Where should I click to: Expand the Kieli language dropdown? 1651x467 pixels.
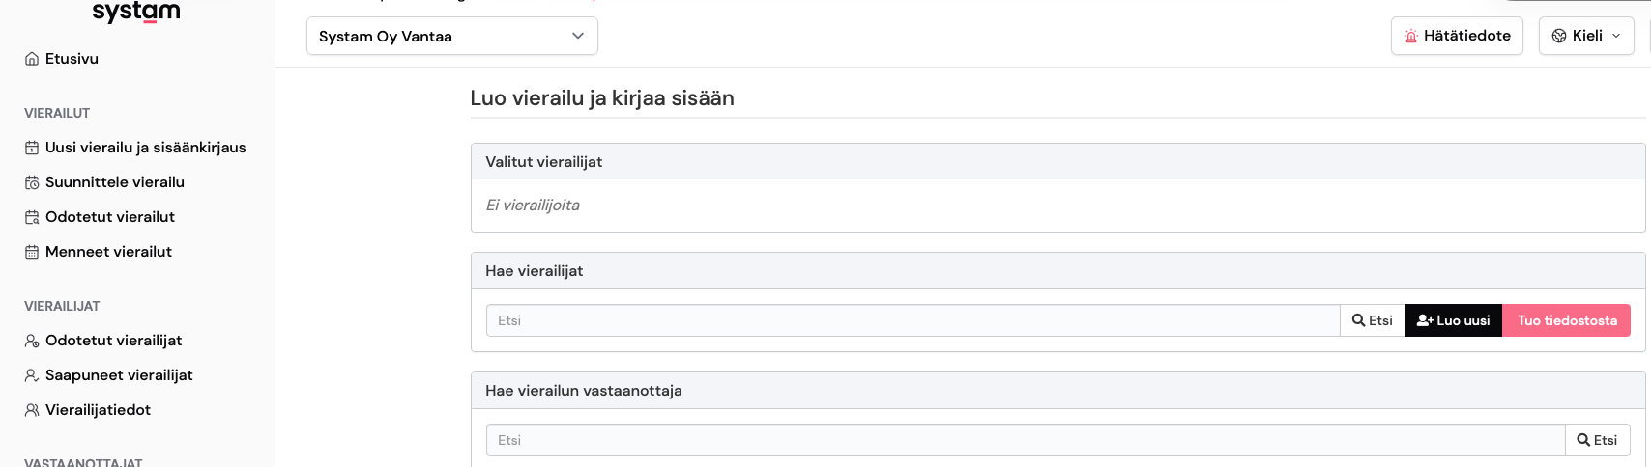[x=1586, y=36]
